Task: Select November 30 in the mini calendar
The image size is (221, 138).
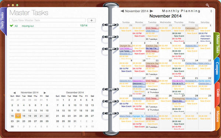Action: [x=12, y=127]
